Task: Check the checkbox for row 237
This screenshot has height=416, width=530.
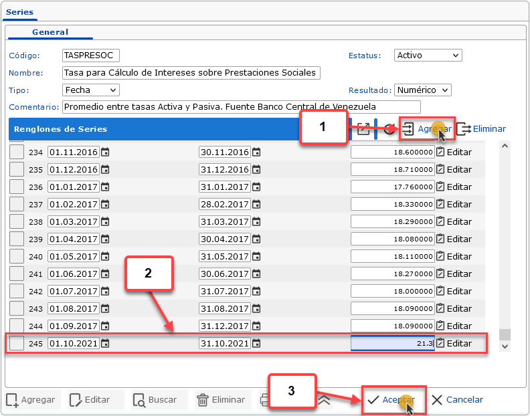Action: click(17, 204)
